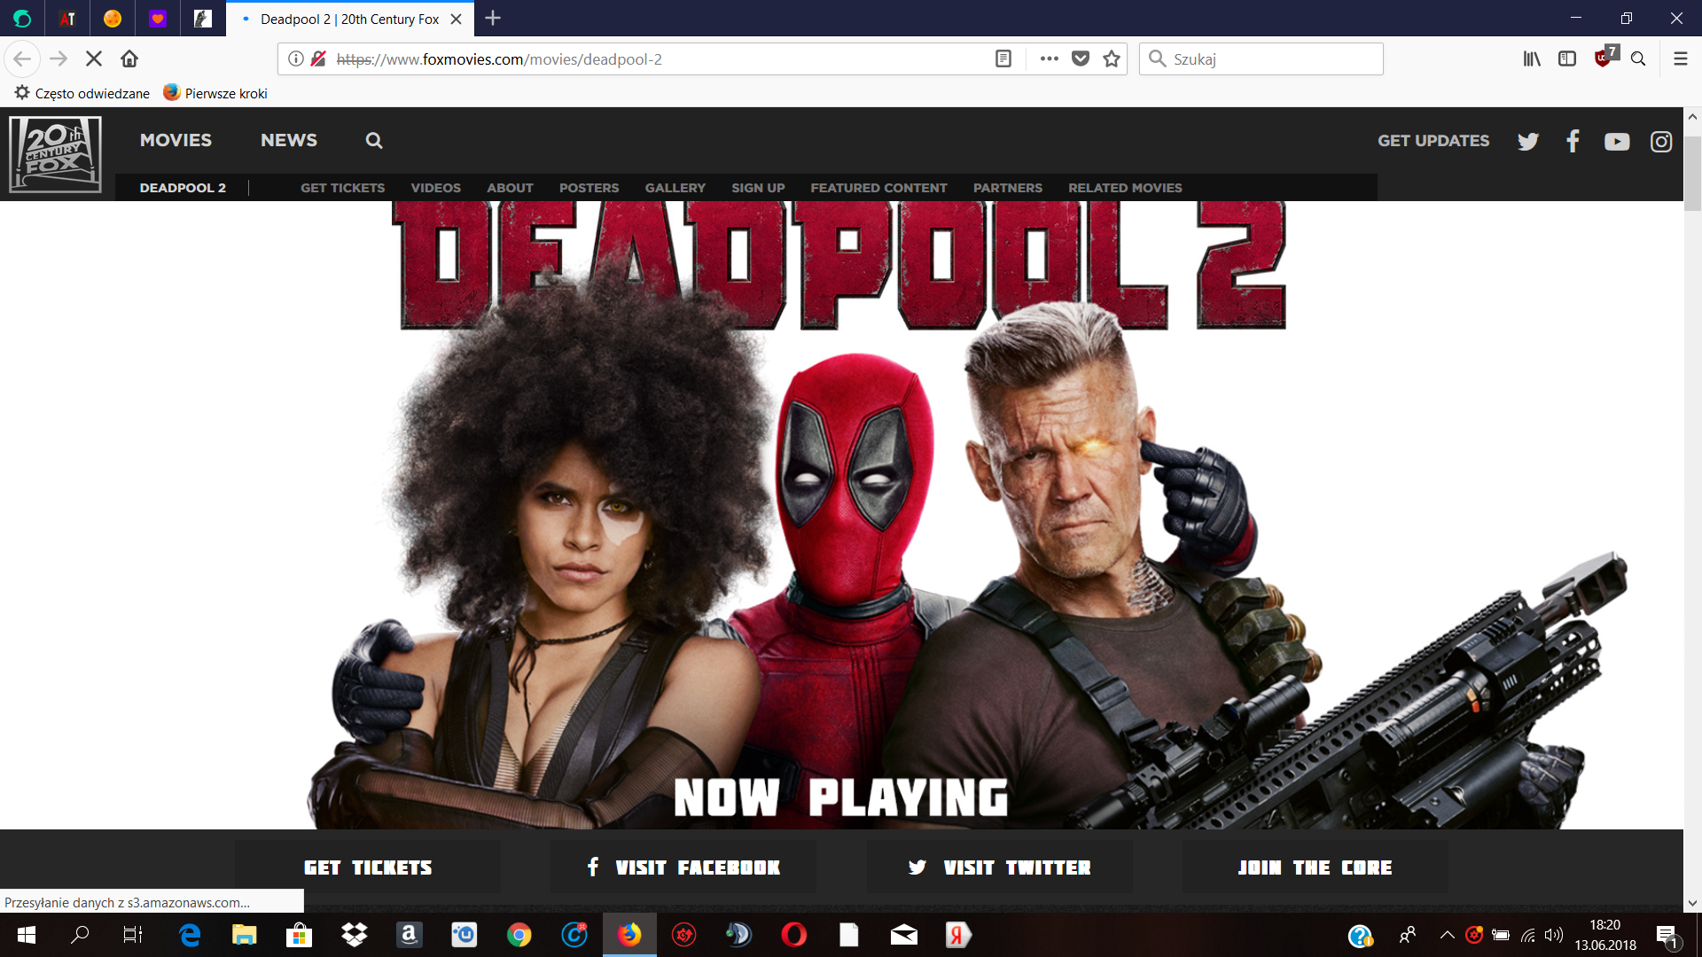Image resolution: width=1702 pixels, height=957 pixels.
Task: Click the JOIN THE CORE button
Action: (1315, 867)
